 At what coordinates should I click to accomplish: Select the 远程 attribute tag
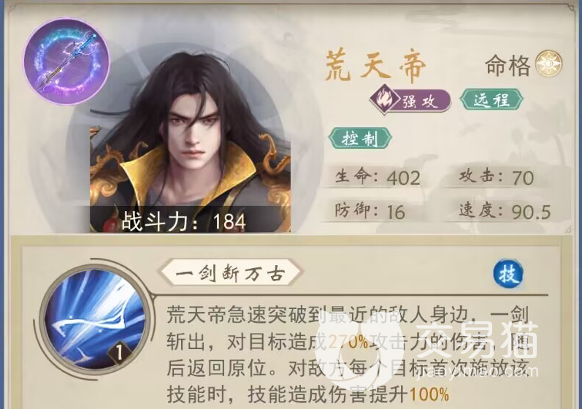tap(491, 99)
